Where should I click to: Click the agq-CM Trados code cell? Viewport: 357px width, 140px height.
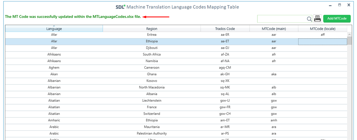(x=225, y=67)
